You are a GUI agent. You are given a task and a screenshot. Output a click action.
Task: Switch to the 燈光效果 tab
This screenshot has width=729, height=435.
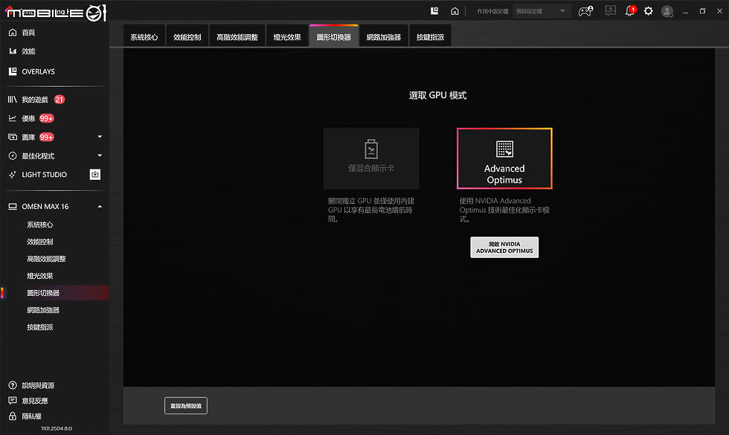(287, 36)
